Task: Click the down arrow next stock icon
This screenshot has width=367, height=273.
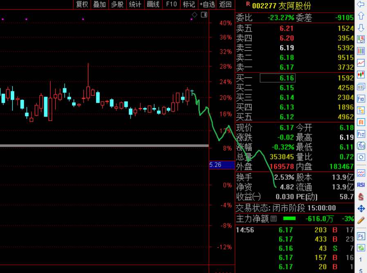Action: tap(361, 27)
